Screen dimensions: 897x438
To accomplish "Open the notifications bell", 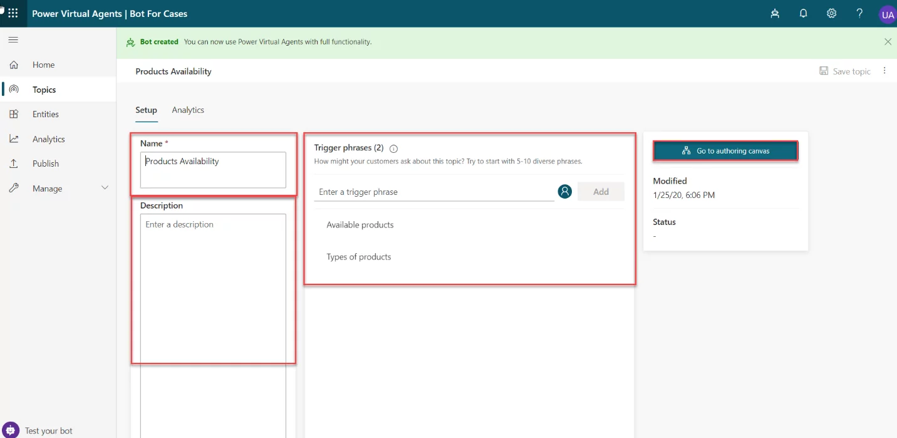I will click(803, 14).
